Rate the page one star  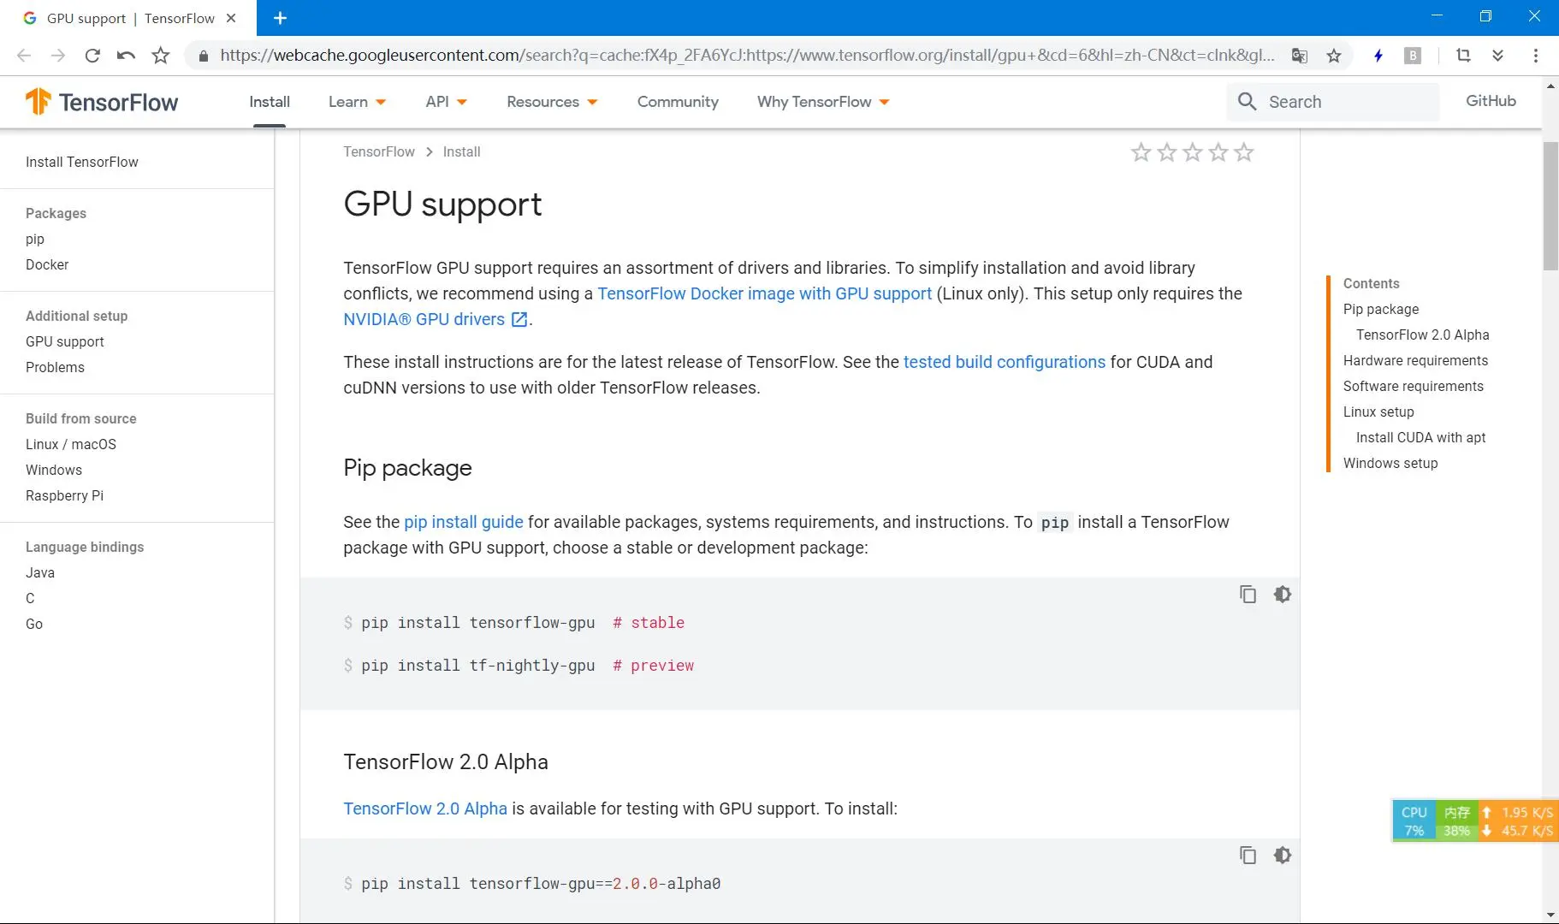point(1141,152)
